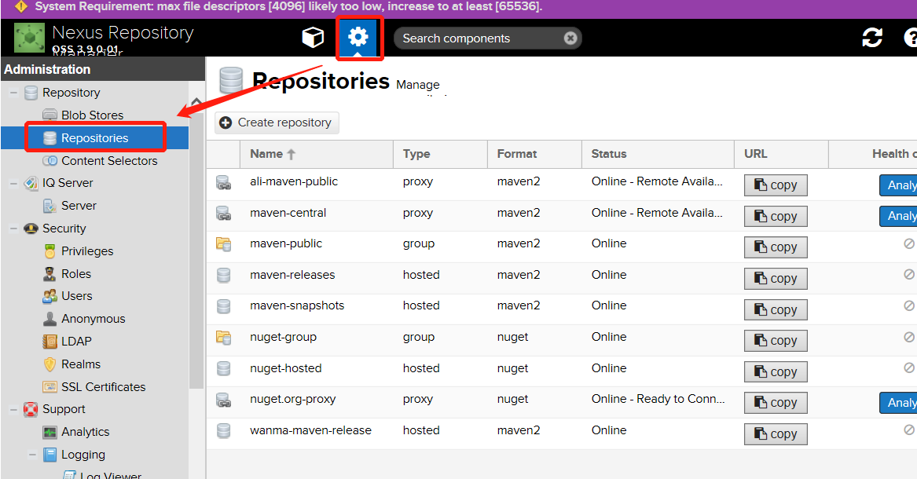Screen dimensions: 917x479
Task: Click the group folder icon for maven-public
Action: point(223,244)
